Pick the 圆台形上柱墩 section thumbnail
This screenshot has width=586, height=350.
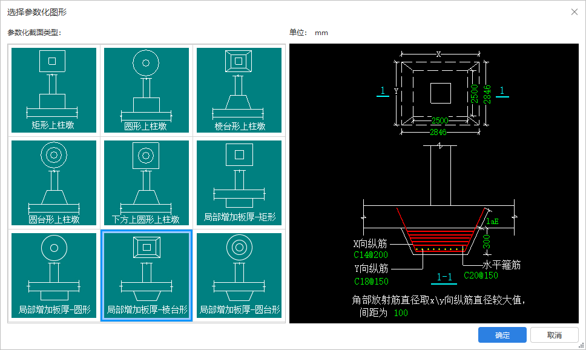(x=54, y=183)
